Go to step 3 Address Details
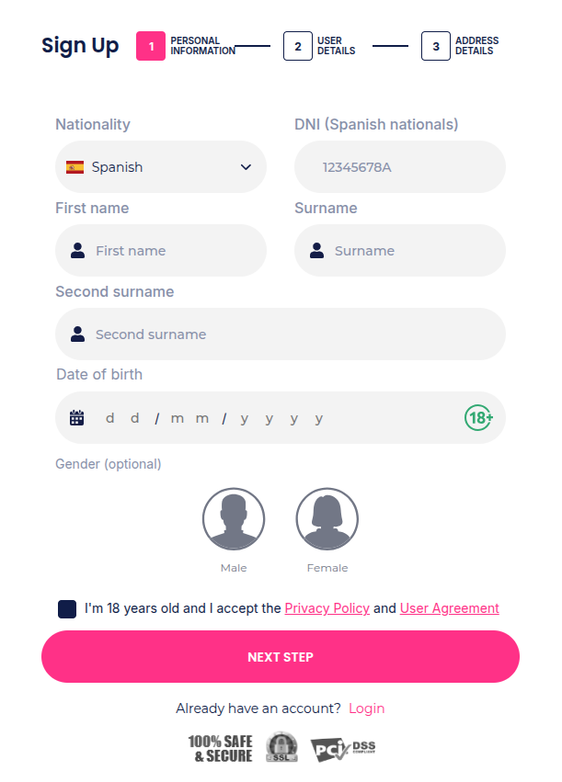 click(460, 46)
